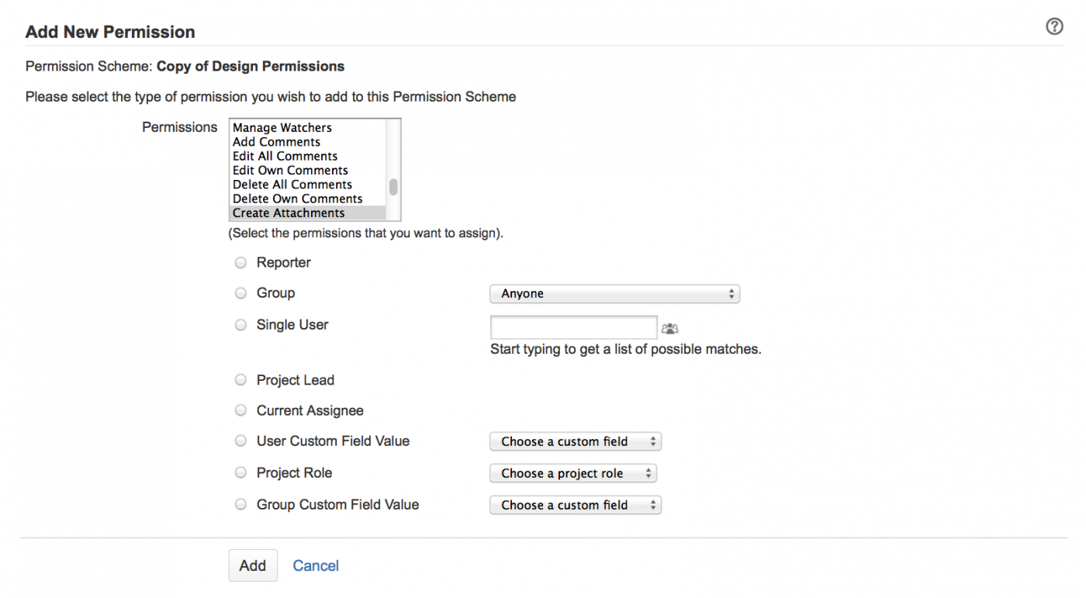The image size is (1086, 598).
Task: Click the Add button
Action: pos(253,565)
